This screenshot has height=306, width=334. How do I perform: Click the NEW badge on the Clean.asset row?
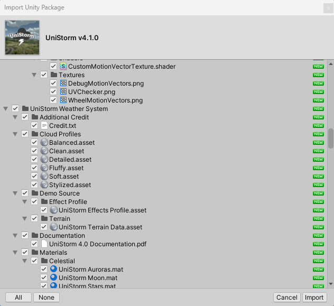point(319,151)
